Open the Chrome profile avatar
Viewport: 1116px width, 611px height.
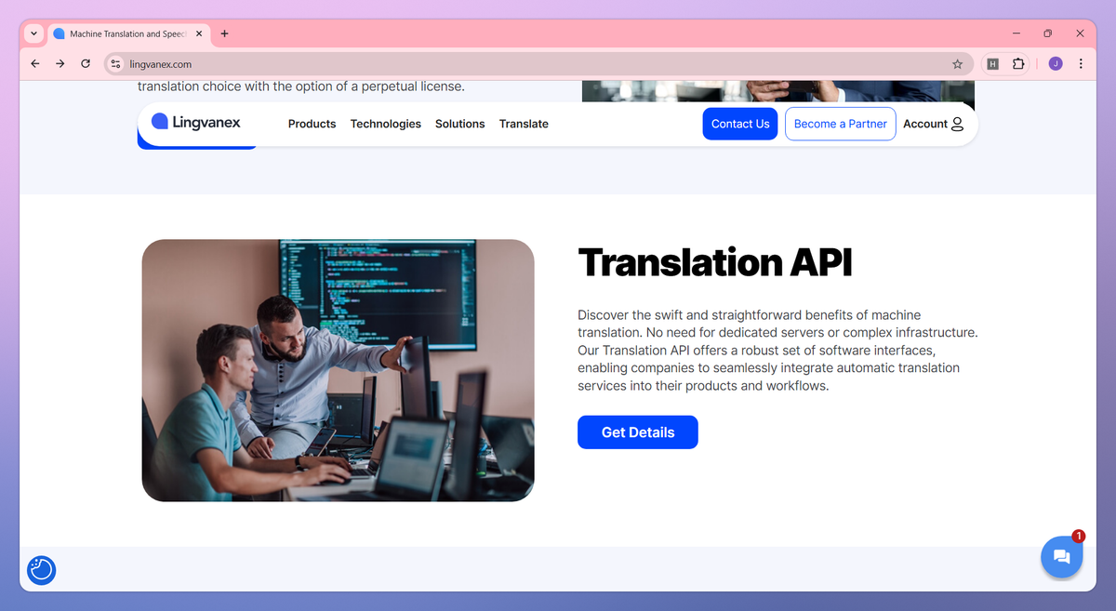point(1056,64)
